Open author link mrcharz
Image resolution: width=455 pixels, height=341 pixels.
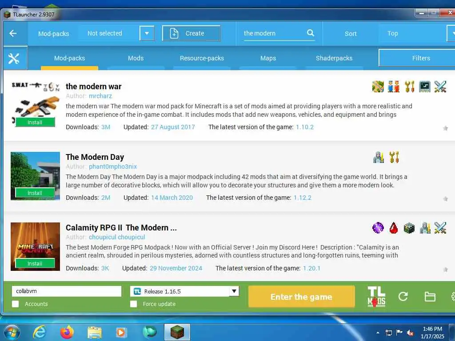[100, 96]
